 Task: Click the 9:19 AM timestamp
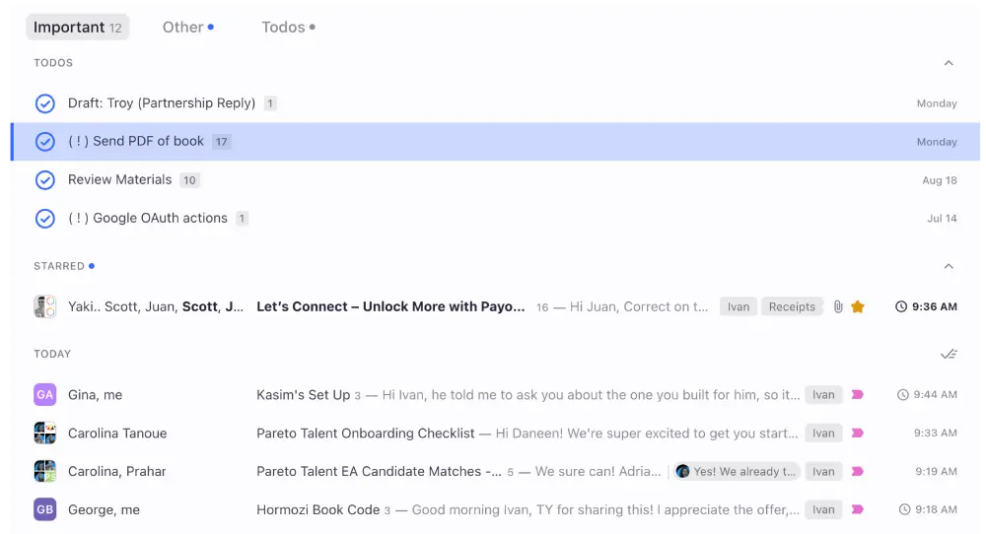(x=936, y=471)
